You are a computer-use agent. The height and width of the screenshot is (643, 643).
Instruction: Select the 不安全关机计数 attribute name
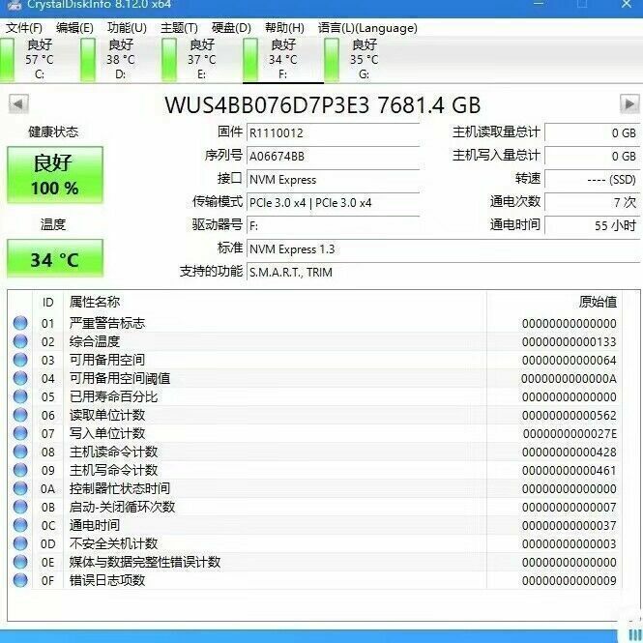113,543
